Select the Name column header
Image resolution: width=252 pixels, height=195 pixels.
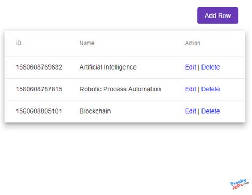[x=87, y=43]
